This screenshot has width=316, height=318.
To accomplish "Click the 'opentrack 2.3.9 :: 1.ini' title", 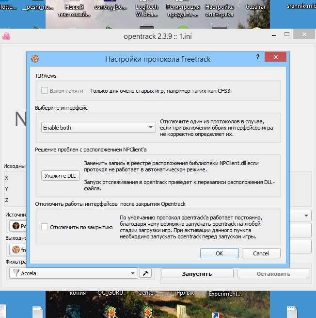I will [x=158, y=36].
